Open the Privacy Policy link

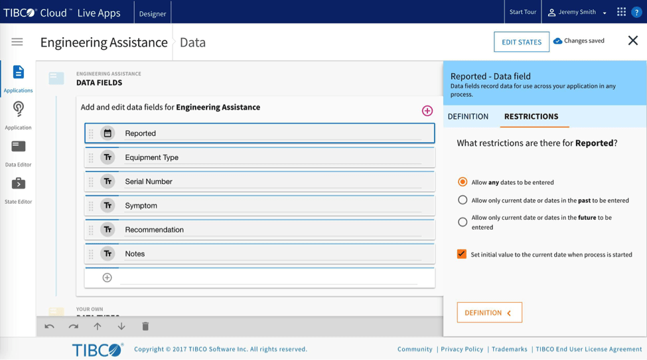(462, 349)
